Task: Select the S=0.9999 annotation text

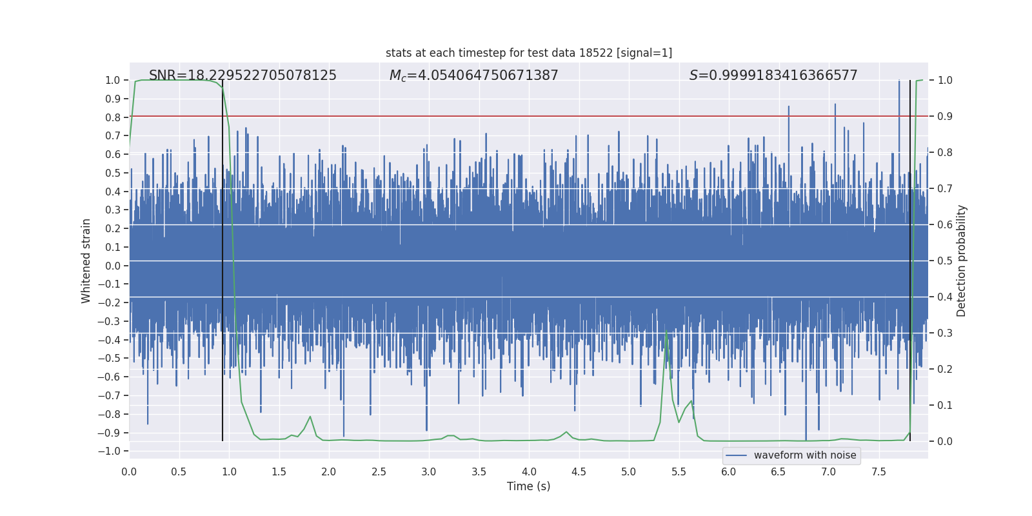Action: pos(773,75)
